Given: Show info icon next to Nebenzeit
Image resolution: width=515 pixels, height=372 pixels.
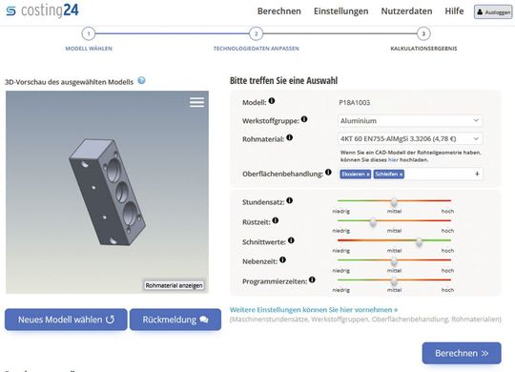Looking at the screenshot, I should [282, 260].
